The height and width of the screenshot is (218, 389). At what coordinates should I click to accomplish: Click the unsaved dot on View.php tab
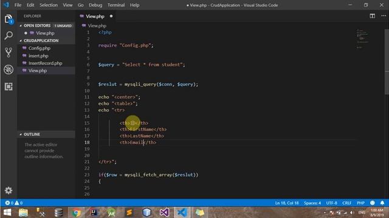click(x=111, y=16)
